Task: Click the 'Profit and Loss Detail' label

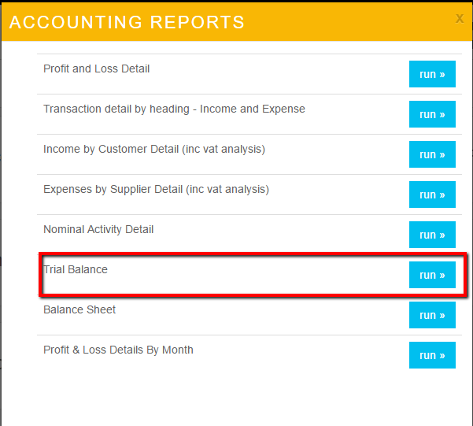Action: pos(96,69)
